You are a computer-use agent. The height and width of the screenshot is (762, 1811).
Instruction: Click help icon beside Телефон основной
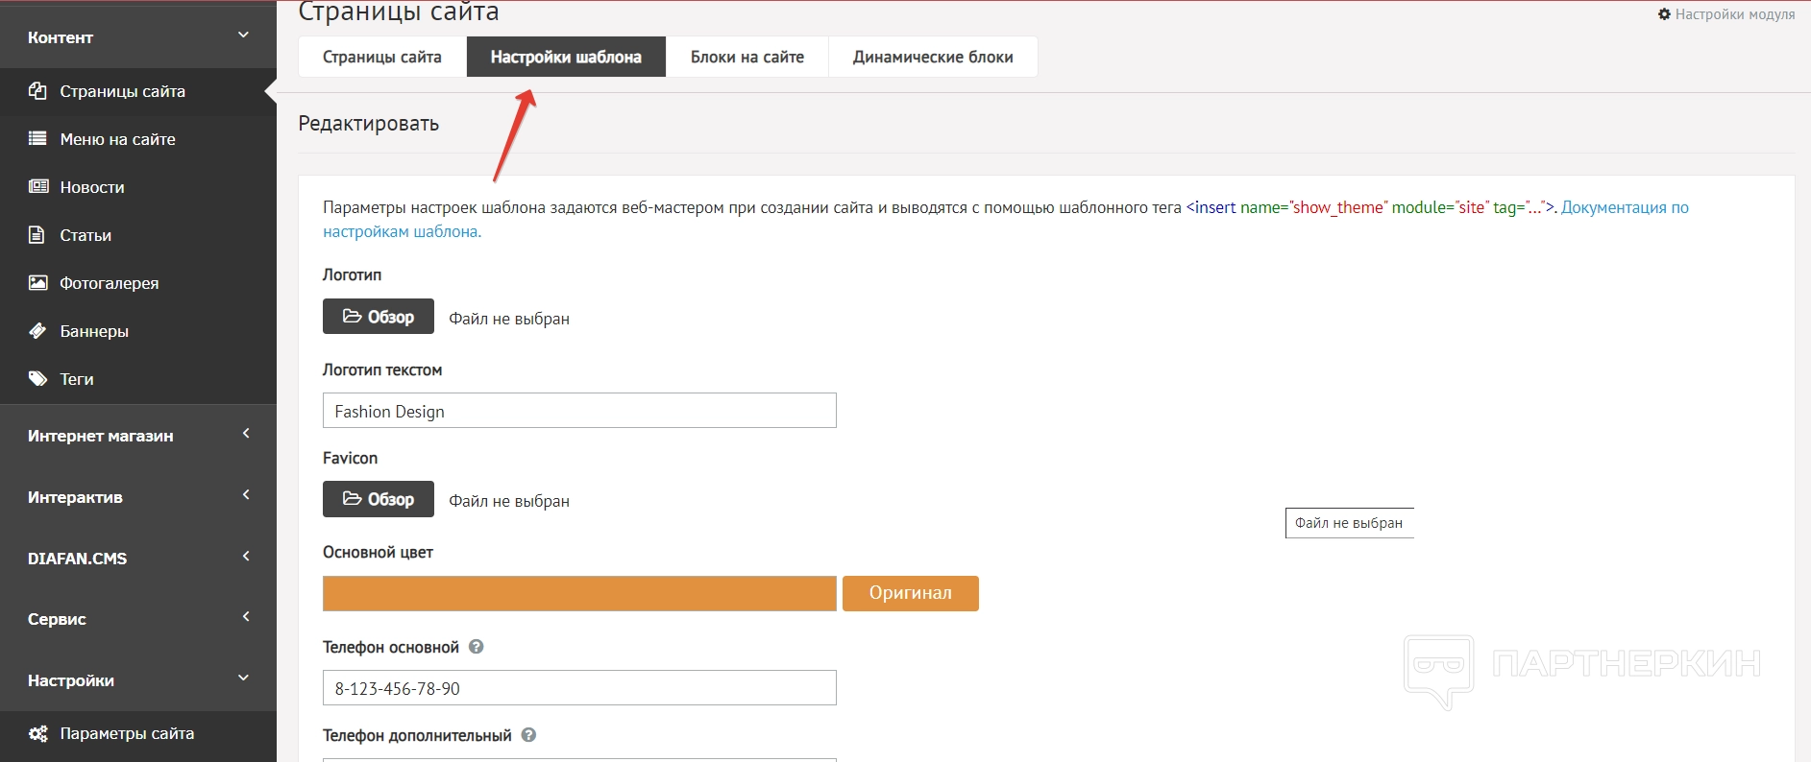[x=477, y=647]
